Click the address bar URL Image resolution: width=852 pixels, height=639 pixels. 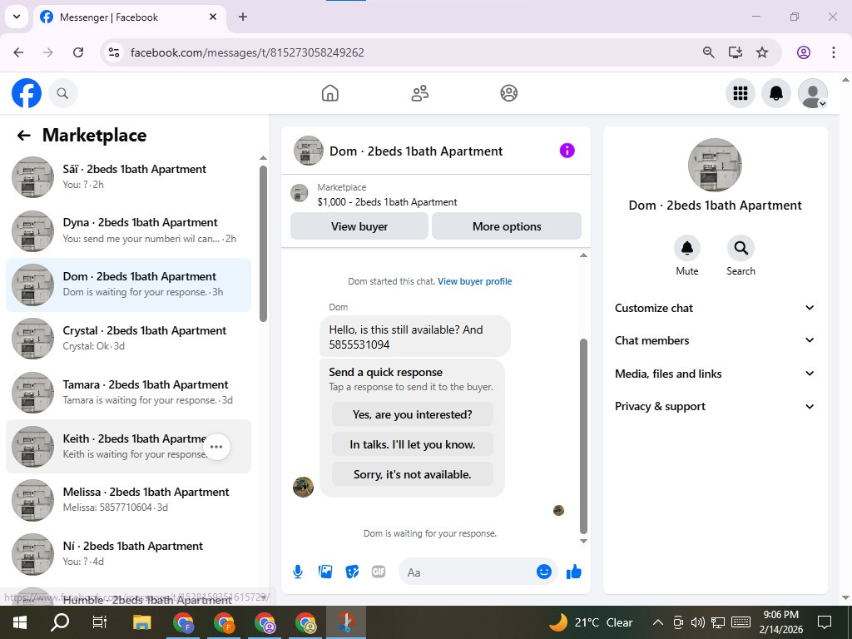pyautogui.click(x=247, y=52)
